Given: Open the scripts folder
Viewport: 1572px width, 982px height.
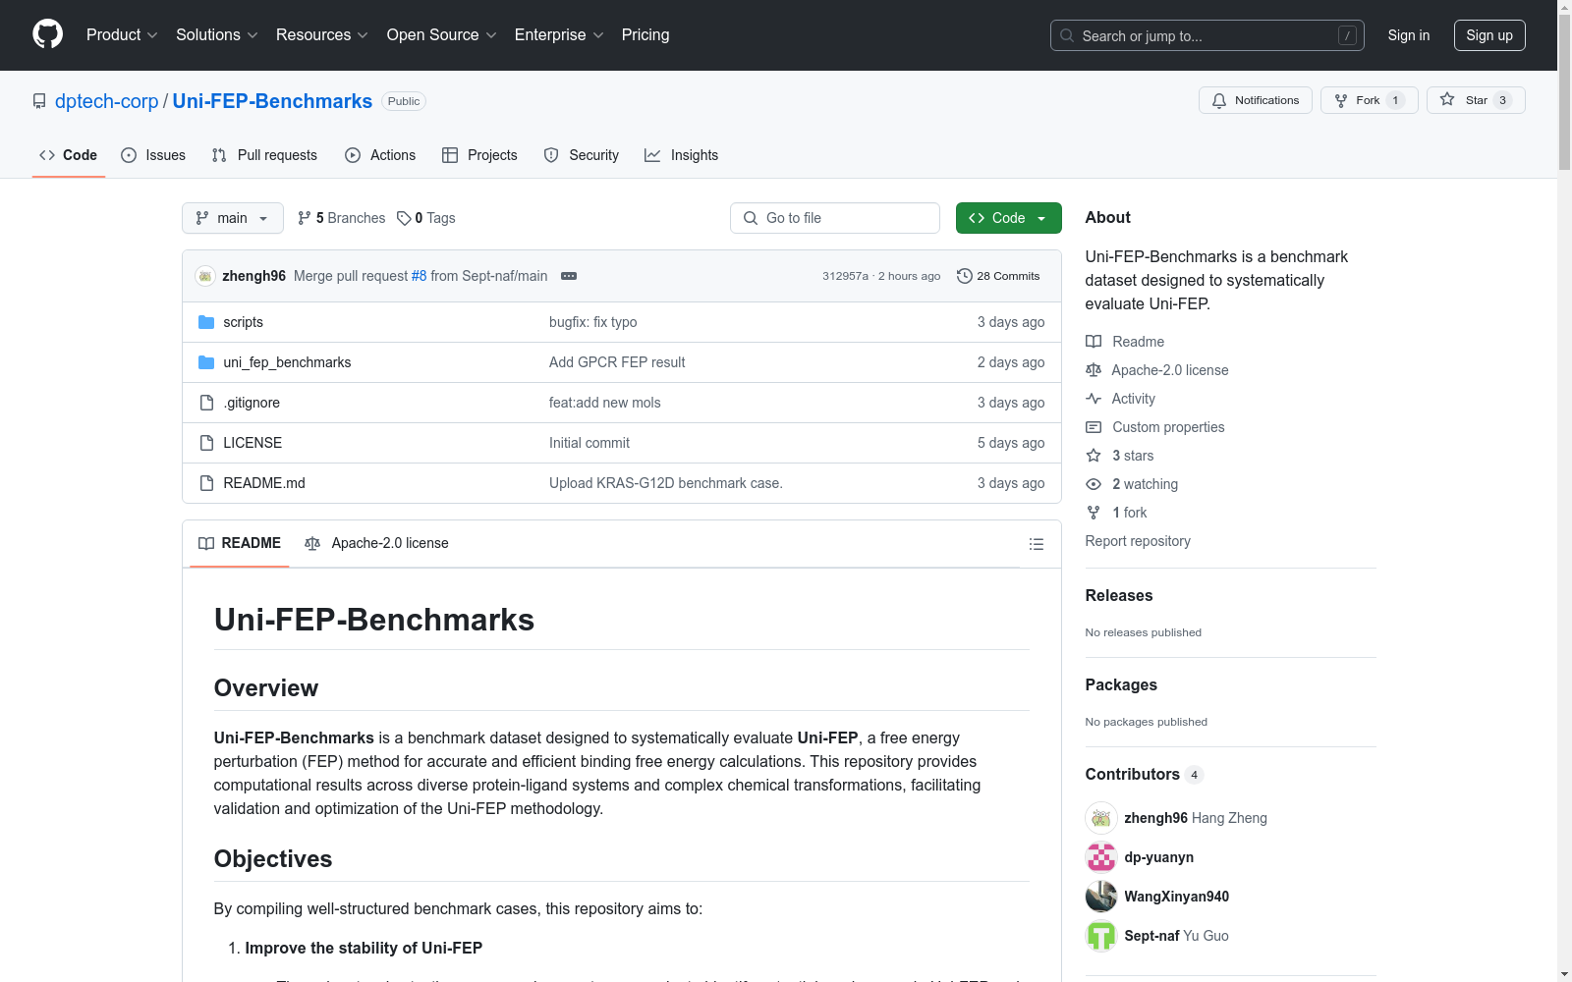Looking at the screenshot, I should pyautogui.click(x=243, y=322).
